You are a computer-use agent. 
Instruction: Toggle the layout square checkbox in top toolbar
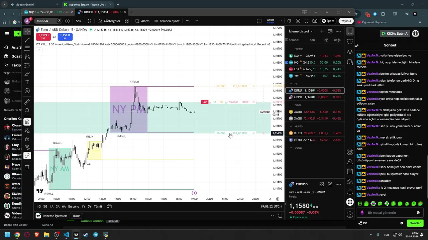point(259,21)
